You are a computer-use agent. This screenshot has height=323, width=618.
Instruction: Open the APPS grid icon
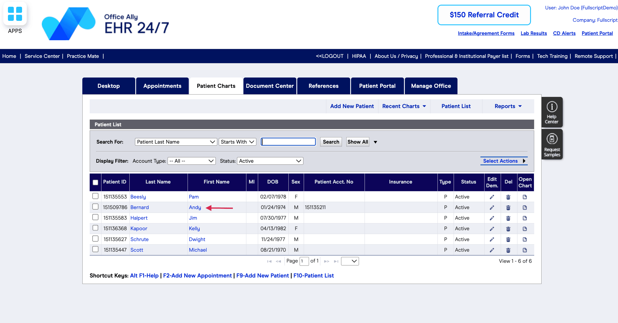[x=15, y=14]
